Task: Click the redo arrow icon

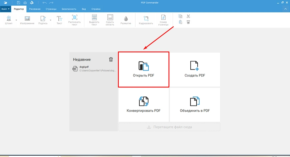Action: (x=51, y=3)
